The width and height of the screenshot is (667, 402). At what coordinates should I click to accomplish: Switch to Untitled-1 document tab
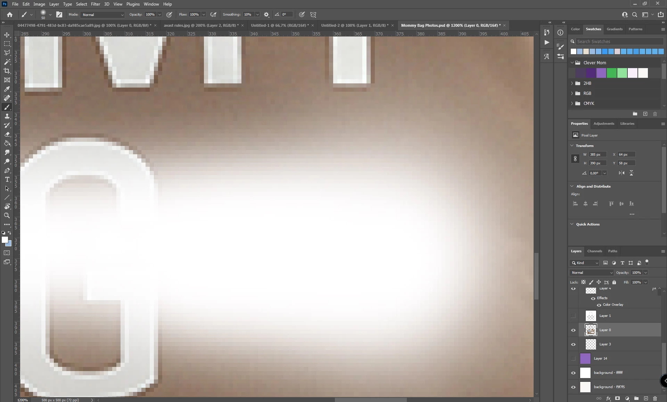click(280, 25)
